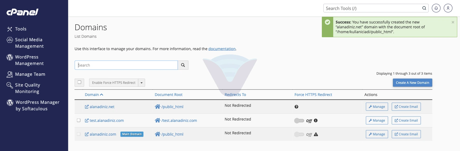Click info icon beside test.alanadiniz.com HTTPS toggle
Screen dimensions: 460x151
(316, 121)
